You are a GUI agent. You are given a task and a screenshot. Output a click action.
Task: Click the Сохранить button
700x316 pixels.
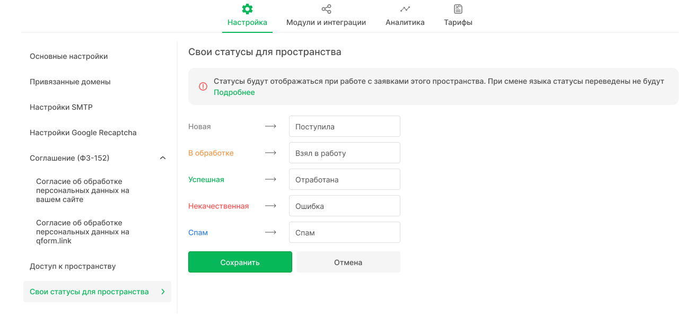[240, 262]
